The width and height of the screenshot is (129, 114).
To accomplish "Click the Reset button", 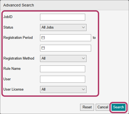I will coord(87,107).
